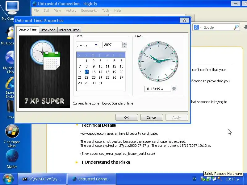This screenshot has width=247, height=185.
Task: Close the Date and Time Properties dialog
Action: pyautogui.click(x=184, y=20)
